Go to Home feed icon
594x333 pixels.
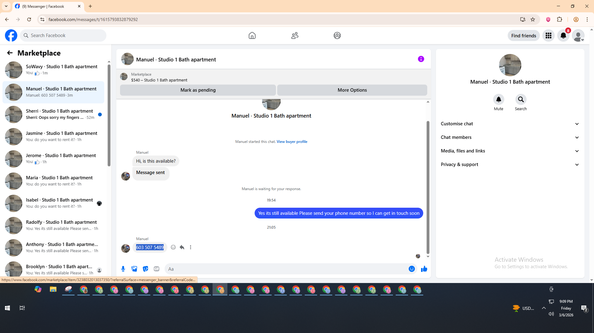tap(252, 35)
